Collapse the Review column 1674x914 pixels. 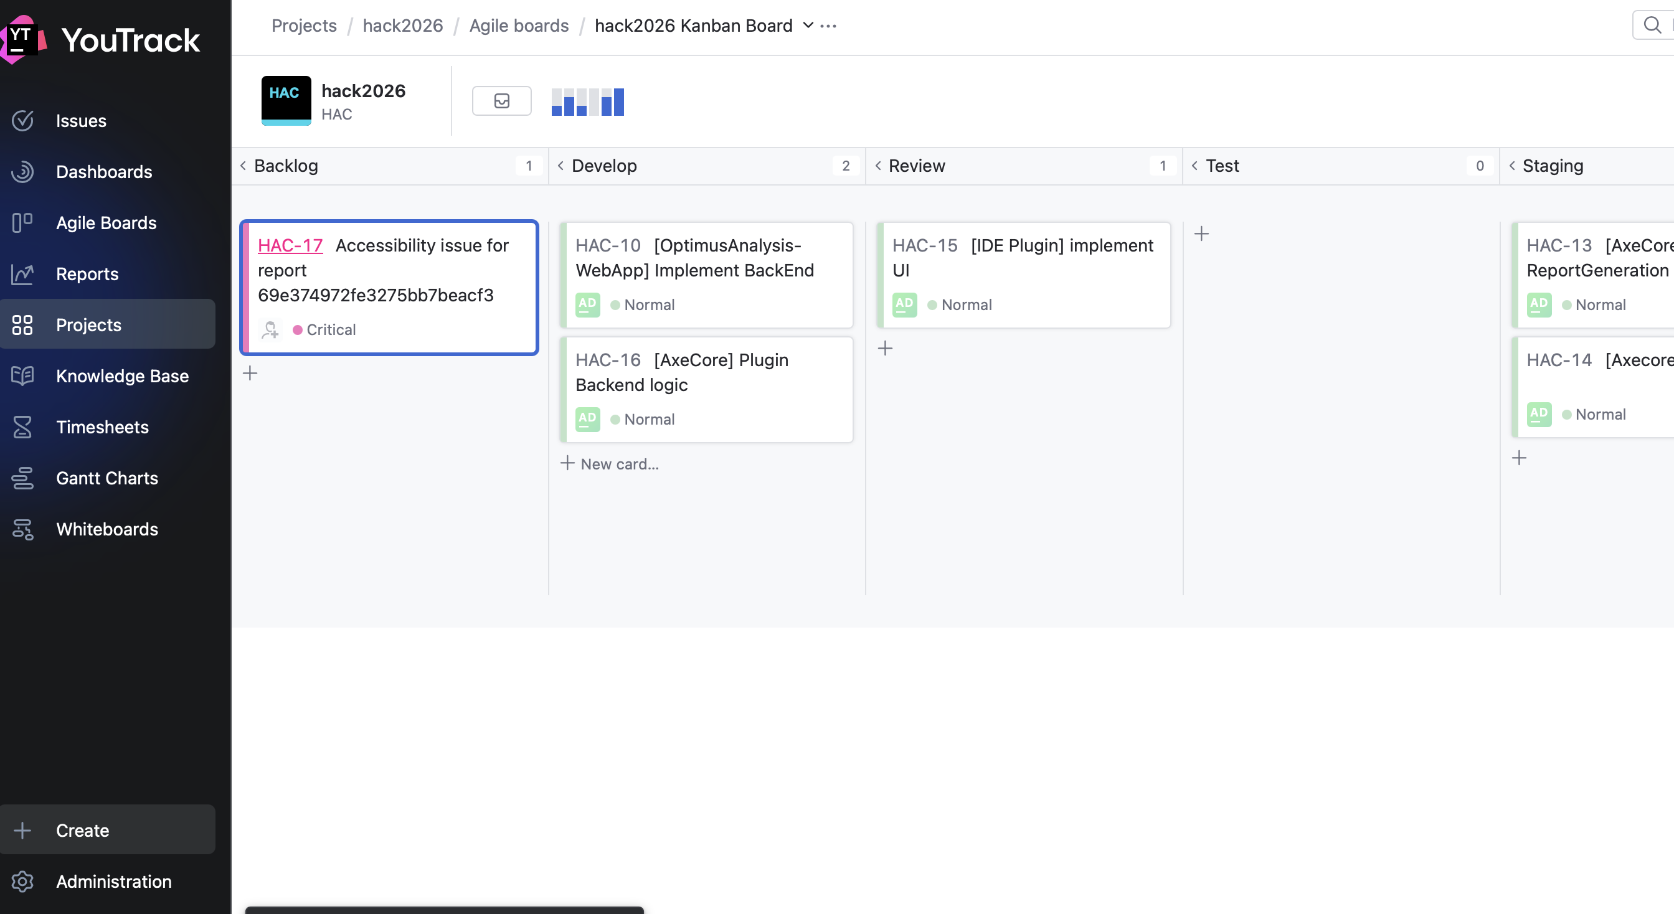[x=878, y=166]
